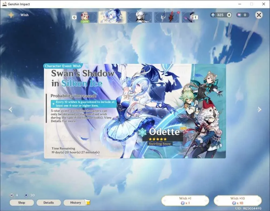Go to previous banner with left arrow
Screen dimensions: 270x211
click(11, 109)
